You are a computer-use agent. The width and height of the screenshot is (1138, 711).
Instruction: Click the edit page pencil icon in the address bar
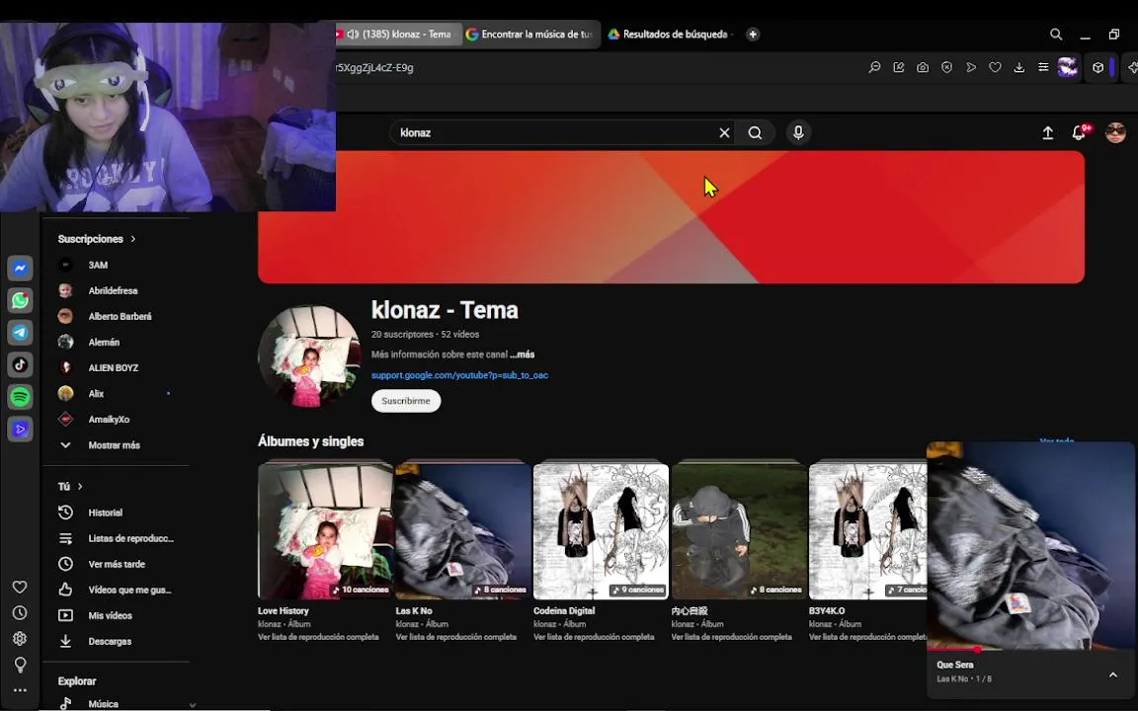[x=899, y=67]
